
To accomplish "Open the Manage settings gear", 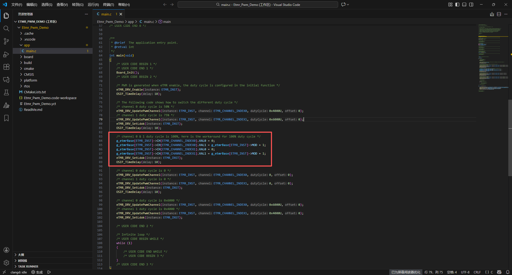I will pyautogui.click(x=6, y=263).
